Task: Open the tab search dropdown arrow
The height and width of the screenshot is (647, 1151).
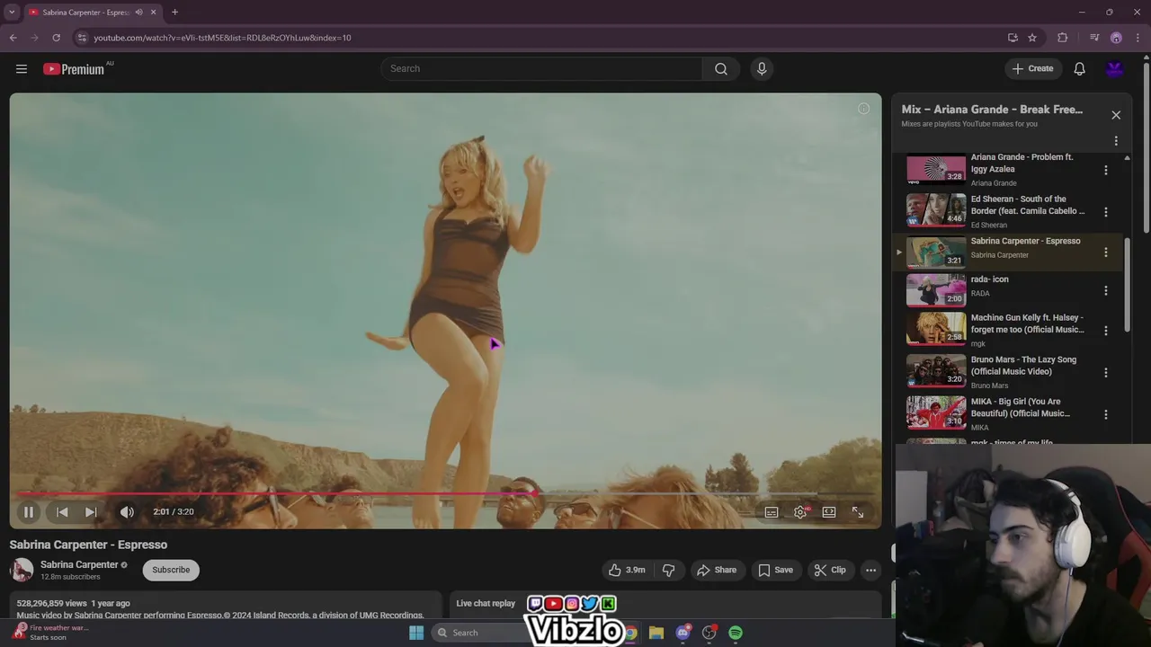Action: tap(11, 13)
